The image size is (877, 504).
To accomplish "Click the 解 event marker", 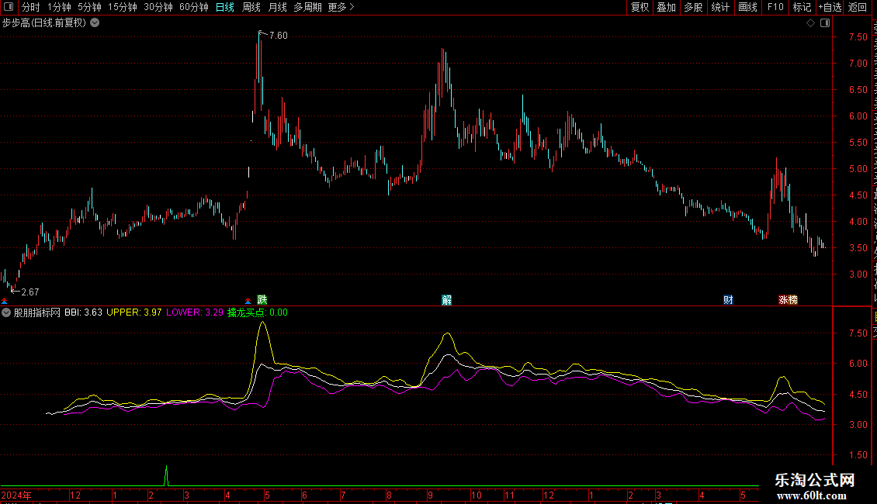I will click(x=446, y=300).
